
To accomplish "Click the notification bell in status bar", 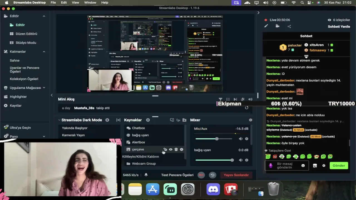I will point(146,175).
